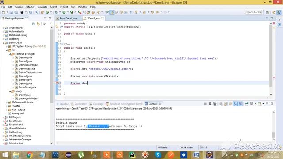The width and height of the screenshot is (283, 159).
Task: Toggle Scroll Lock in Console
Action: pos(226,104)
